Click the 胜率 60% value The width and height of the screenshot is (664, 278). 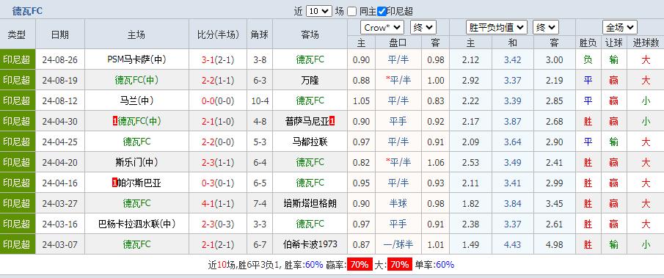tap(314, 265)
